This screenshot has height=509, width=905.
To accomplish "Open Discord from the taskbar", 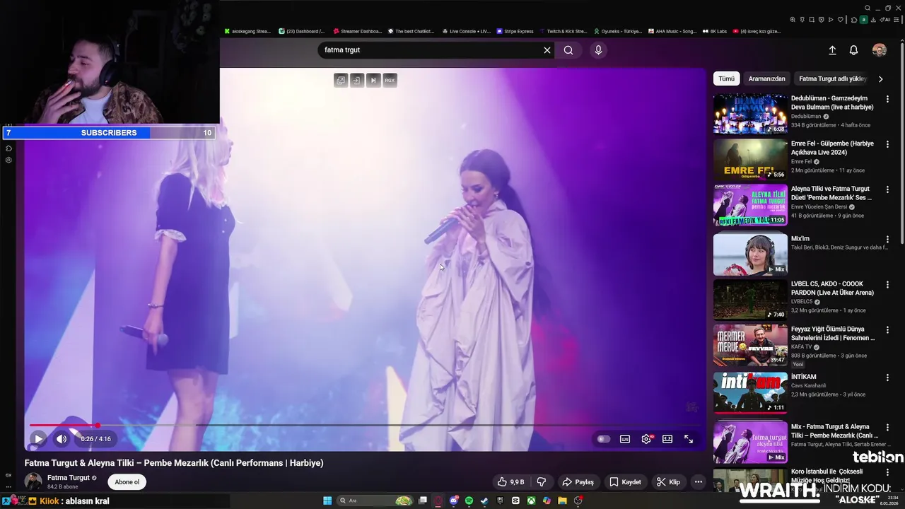I will coord(453,501).
